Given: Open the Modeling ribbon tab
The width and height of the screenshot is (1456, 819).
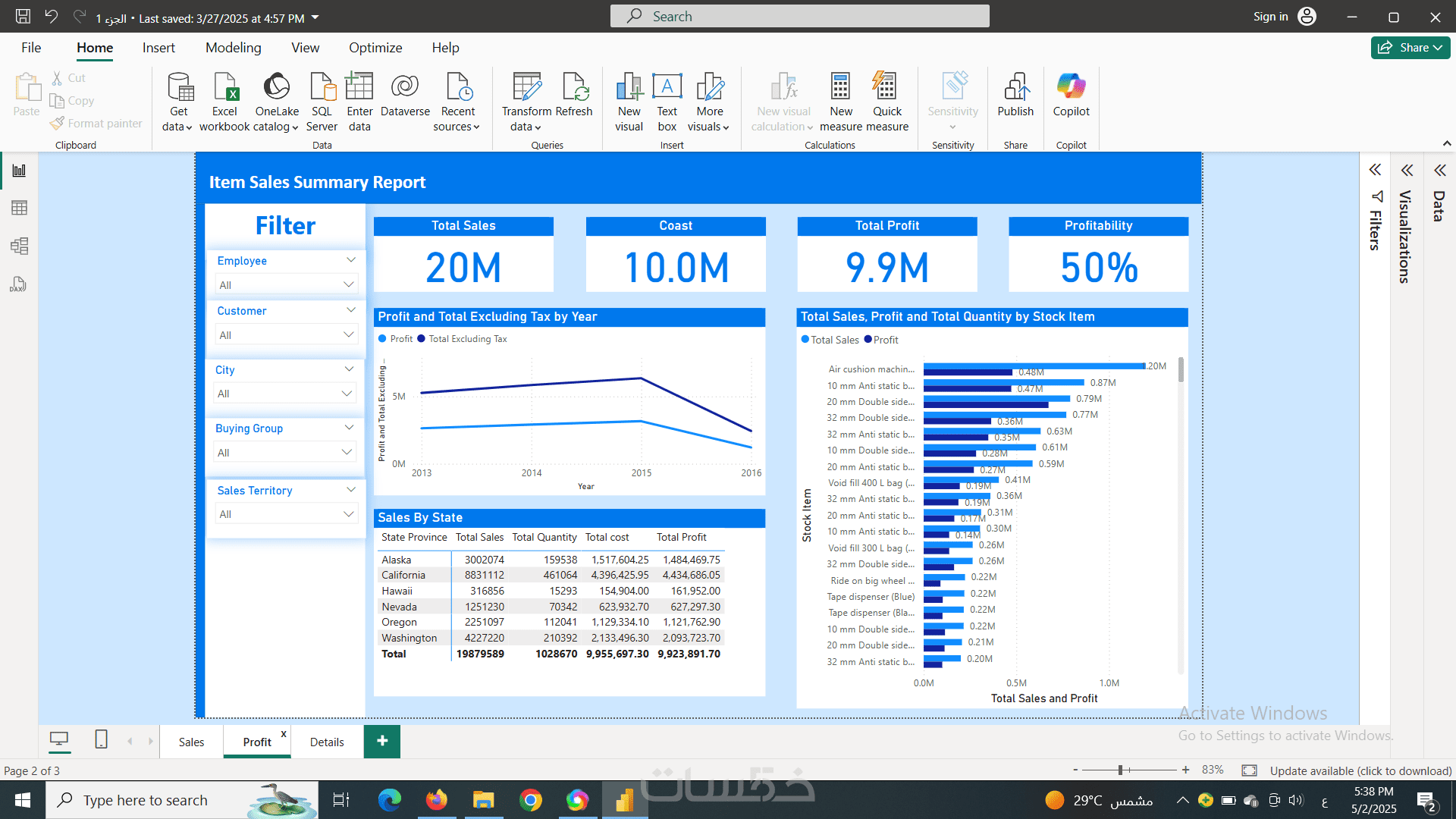Looking at the screenshot, I should pos(233,48).
